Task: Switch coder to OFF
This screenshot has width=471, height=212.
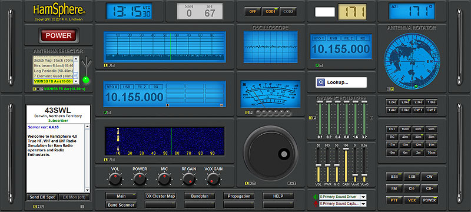Action: pyautogui.click(x=253, y=12)
